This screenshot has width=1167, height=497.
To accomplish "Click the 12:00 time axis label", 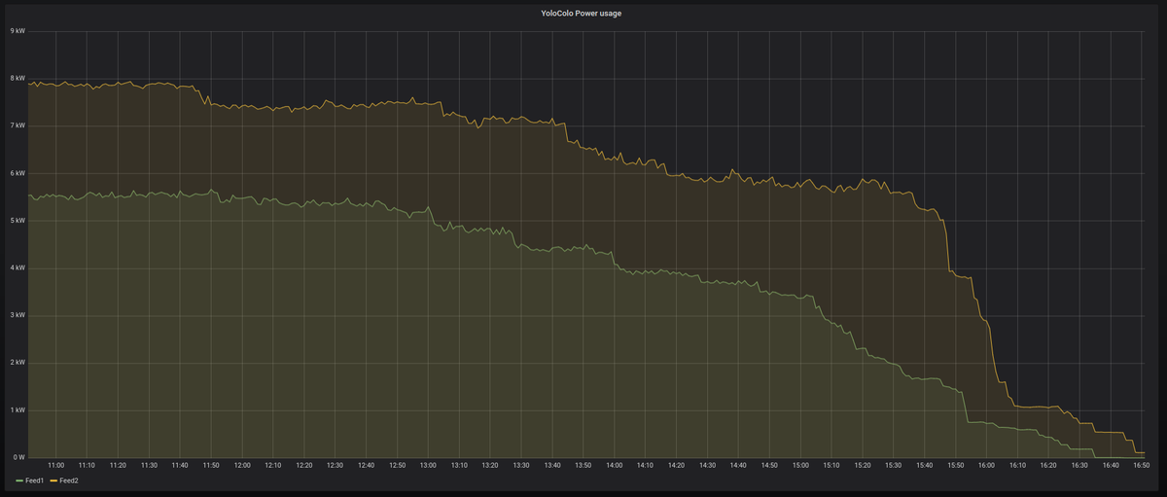I will pyautogui.click(x=242, y=466).
